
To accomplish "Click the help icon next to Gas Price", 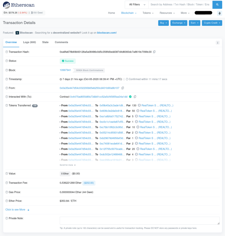I will [x=6, y=192].
